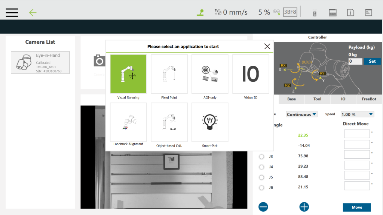Click the Move button
Image resolution: width=383 pixels, height=215 pixels.
point(356,207)
